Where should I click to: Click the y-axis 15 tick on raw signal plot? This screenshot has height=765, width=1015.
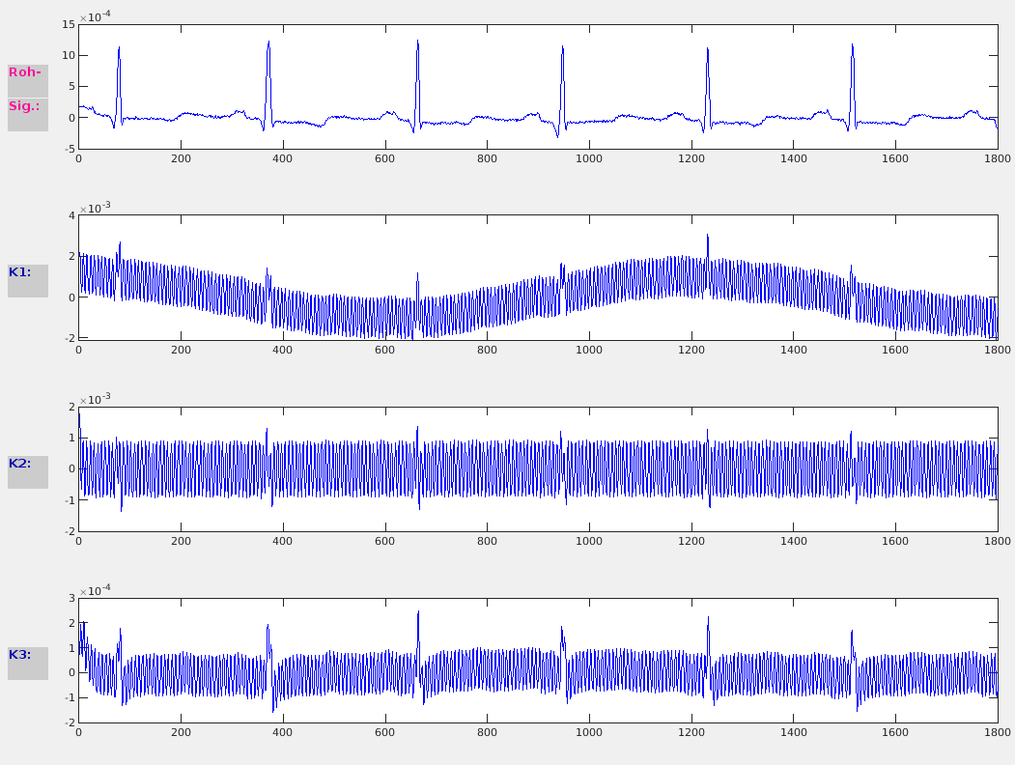(x=69, y=25)
